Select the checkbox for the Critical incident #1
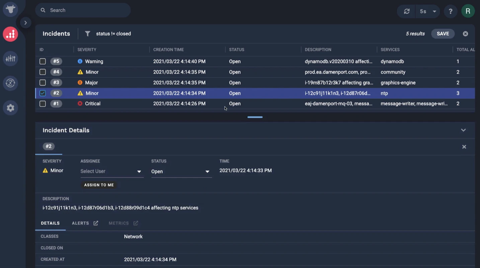 [43, 104]
